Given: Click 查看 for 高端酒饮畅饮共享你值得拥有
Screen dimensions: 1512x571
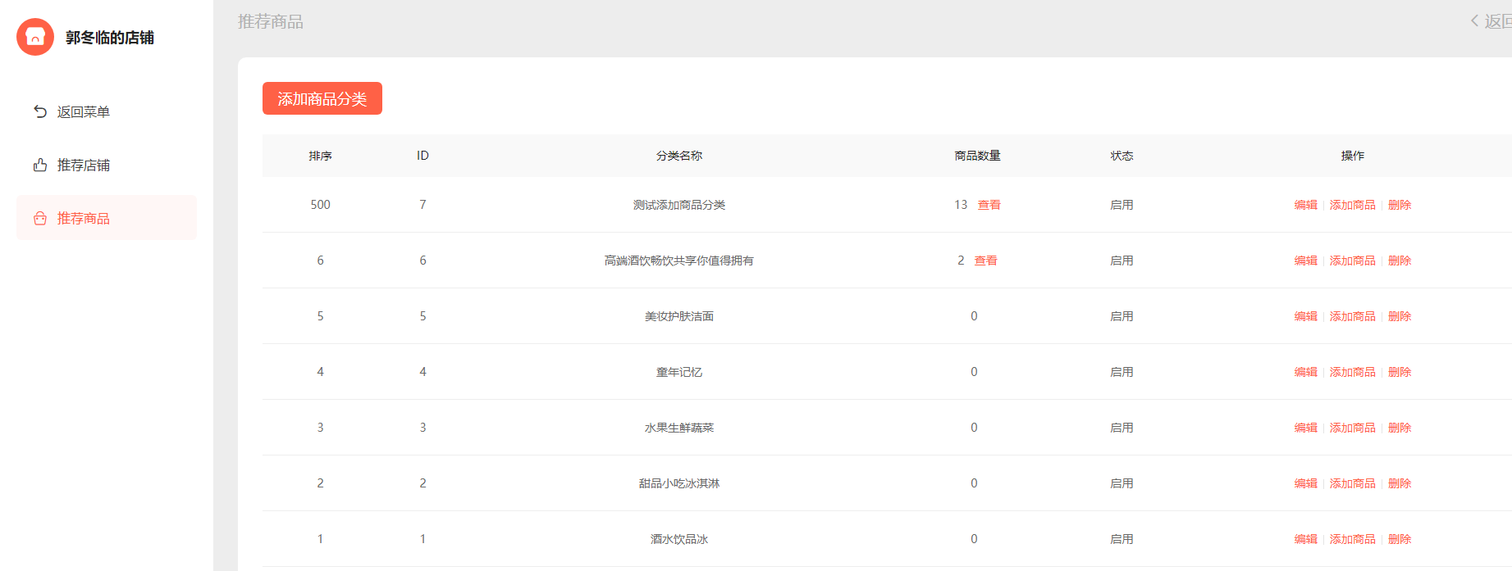Looking at the screenshot, I should click(986, 261).
